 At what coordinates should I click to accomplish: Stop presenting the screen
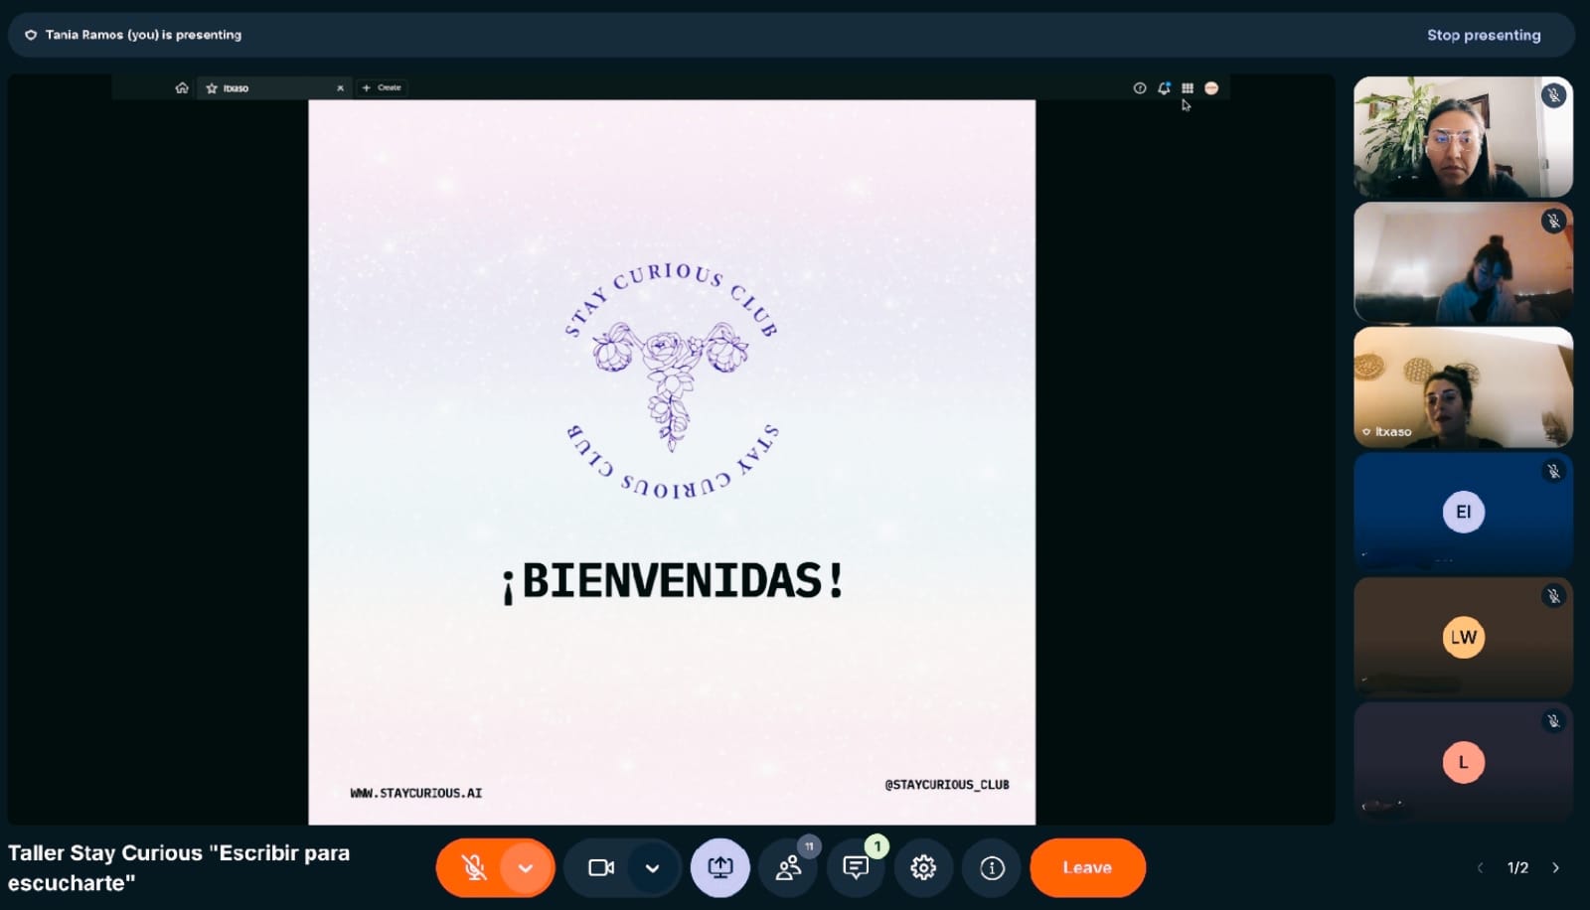1484,35
